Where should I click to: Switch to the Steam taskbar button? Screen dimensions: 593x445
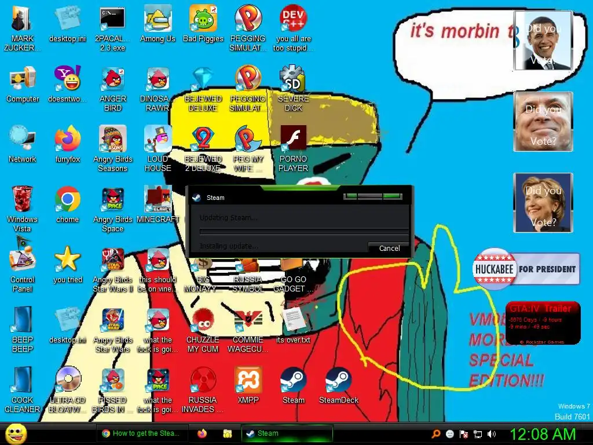click(287, 433)
